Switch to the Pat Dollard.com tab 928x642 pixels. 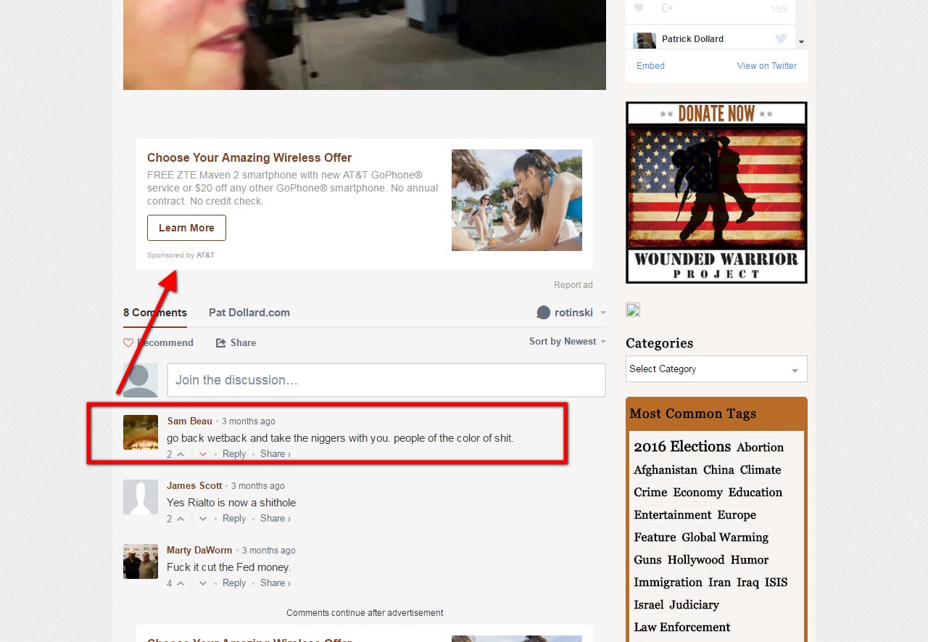click(x=249, y=313)
